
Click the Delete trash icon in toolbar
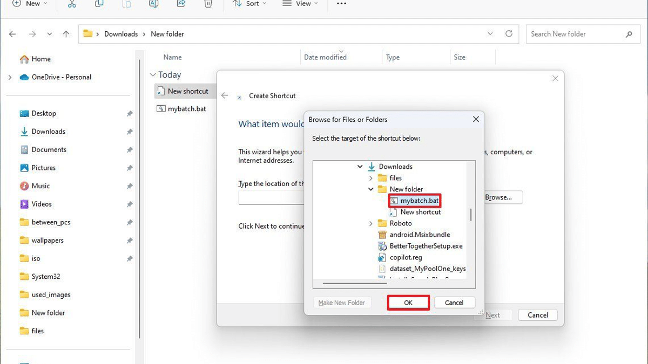208,4
